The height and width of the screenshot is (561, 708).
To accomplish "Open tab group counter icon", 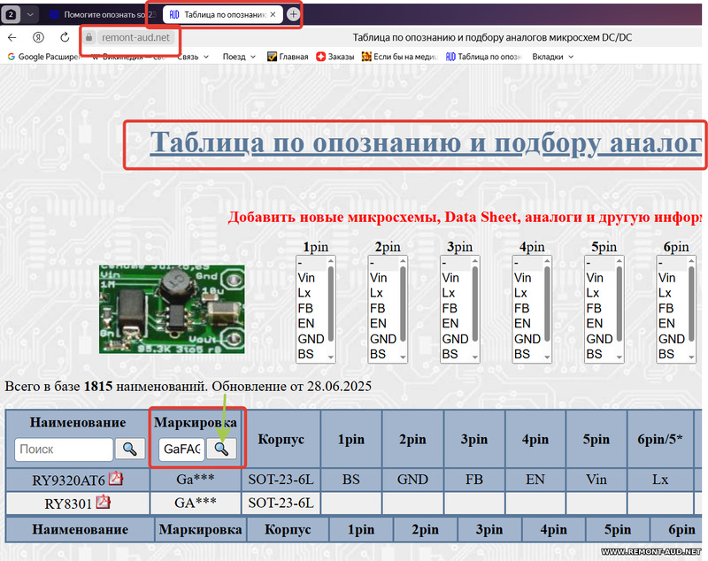I will click(11, 14).
